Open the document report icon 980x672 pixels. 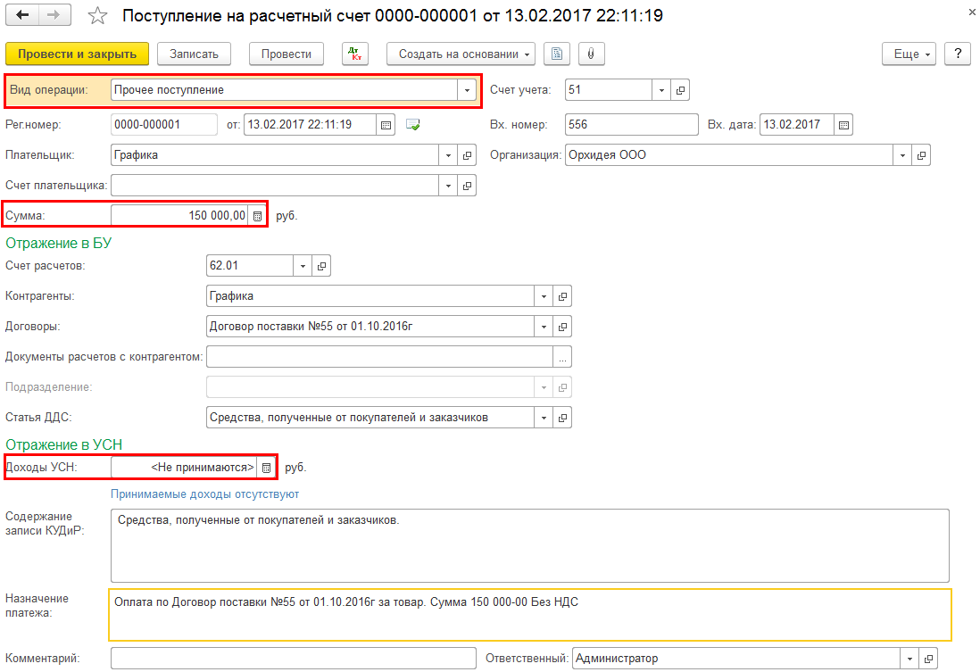coord(557,54)
